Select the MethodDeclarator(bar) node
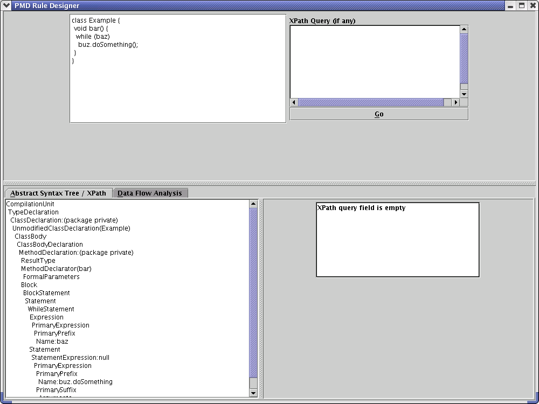539x404 pixels. click(x=56, y=269)
